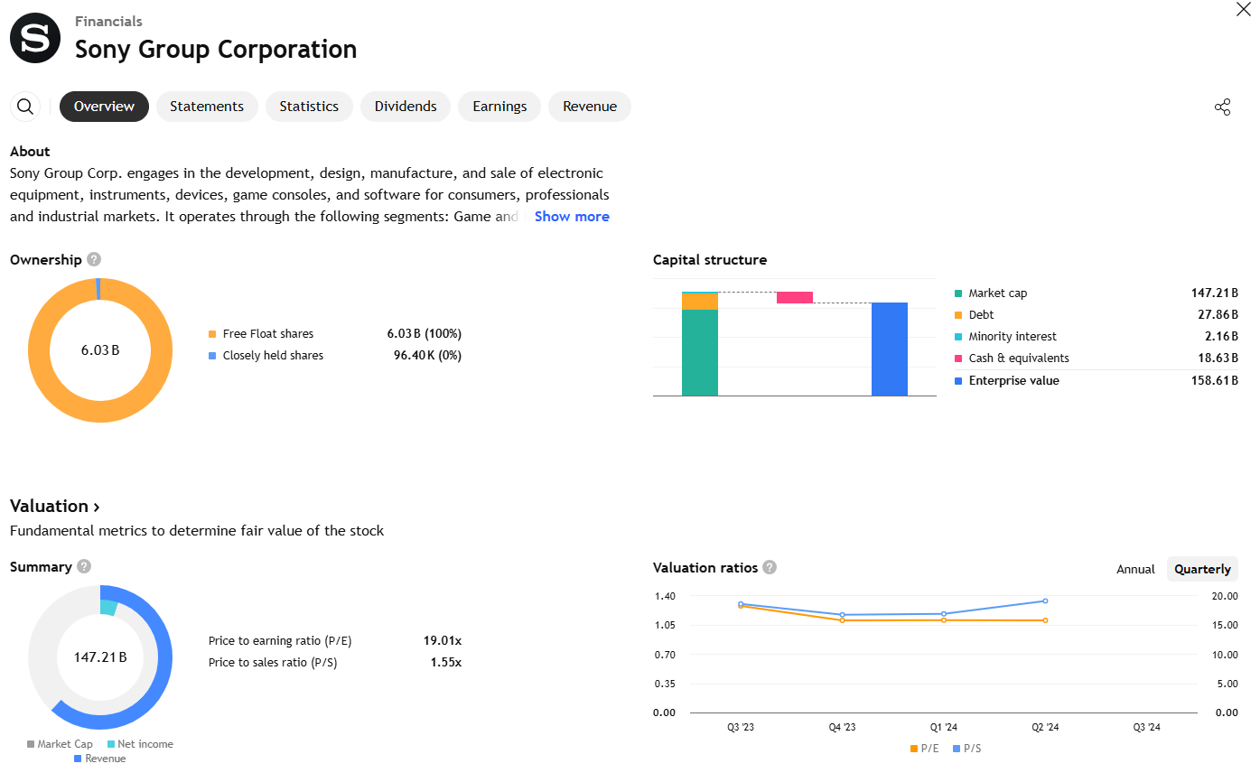Click the 96.40K (0%) closely held value
This screenshot has height=773, width=1260.
pyautogui.click(x=427, y=356)
